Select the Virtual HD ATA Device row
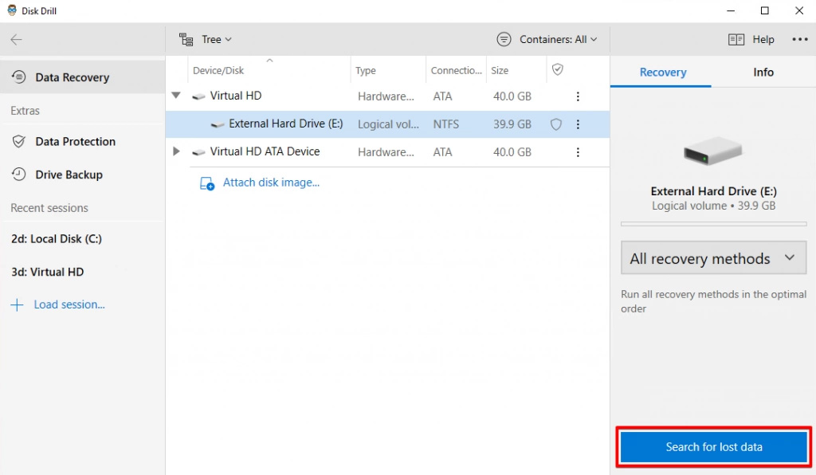The width and height of the screenshot is (816, 475). point(387,152)
